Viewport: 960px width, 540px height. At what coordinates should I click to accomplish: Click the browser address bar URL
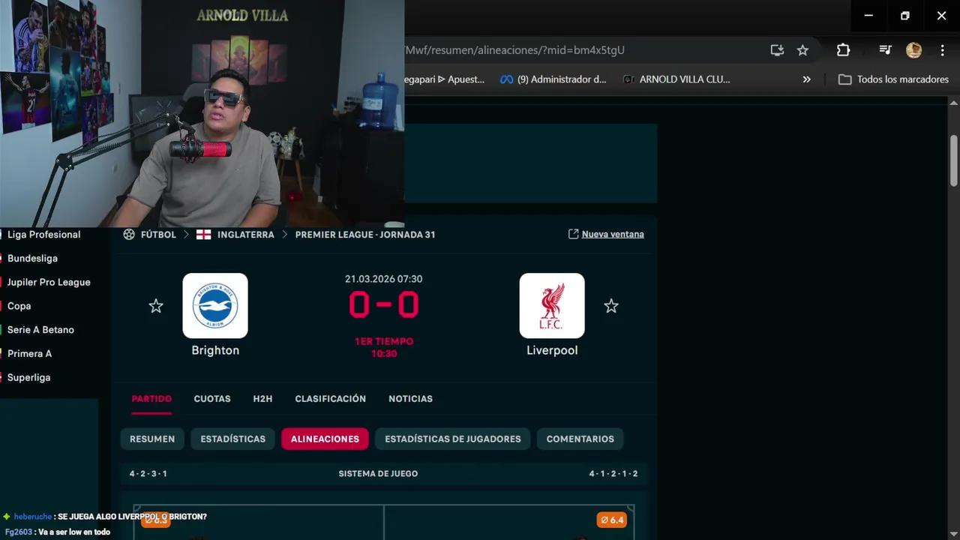pyautogui.click(x=514, y=50)
